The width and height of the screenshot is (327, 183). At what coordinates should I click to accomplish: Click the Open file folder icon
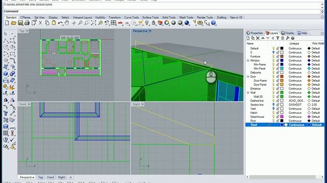(x=14, y=23)
